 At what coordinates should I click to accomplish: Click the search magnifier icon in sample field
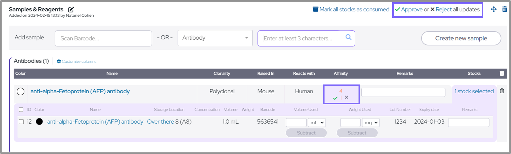[x=348, y=37]
